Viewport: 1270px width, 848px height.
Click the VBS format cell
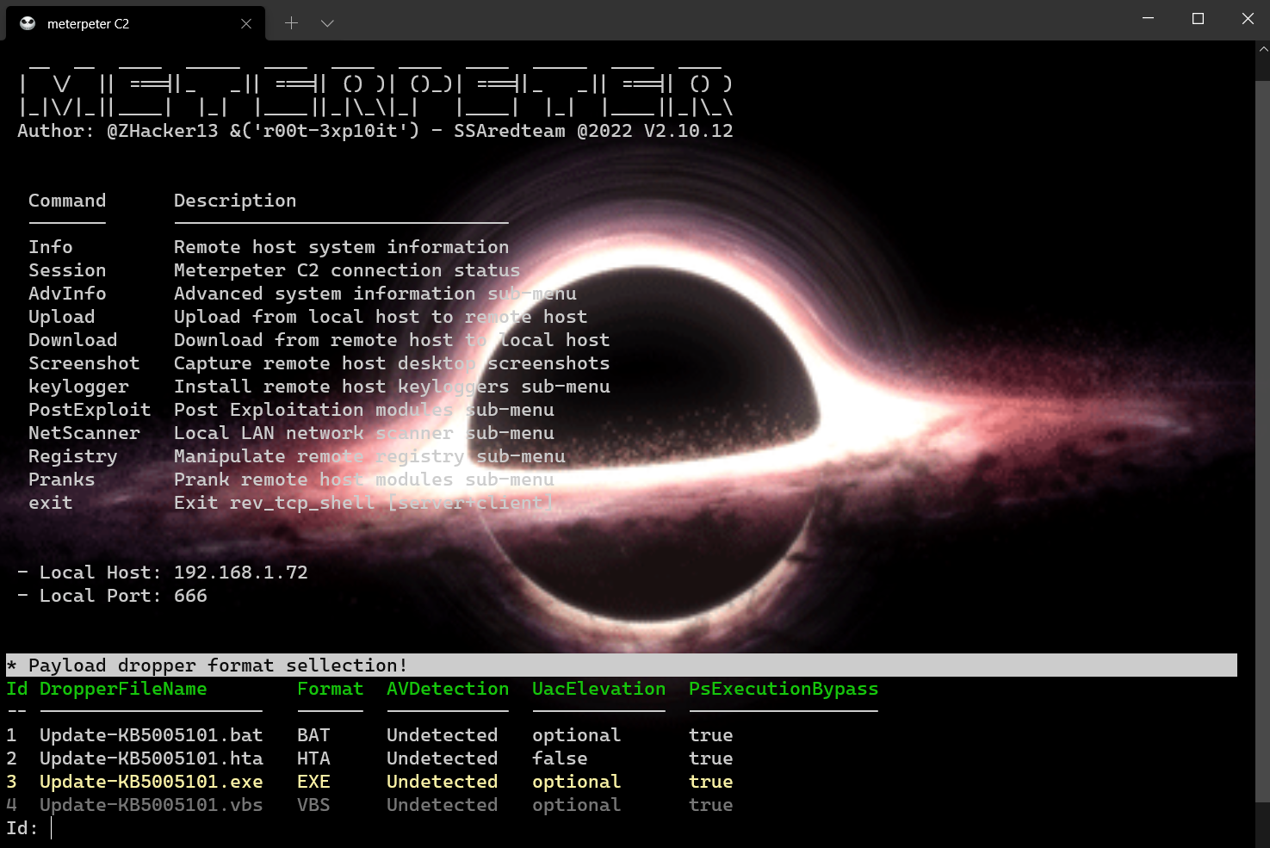pyautogui.click(x=313, y=805)
